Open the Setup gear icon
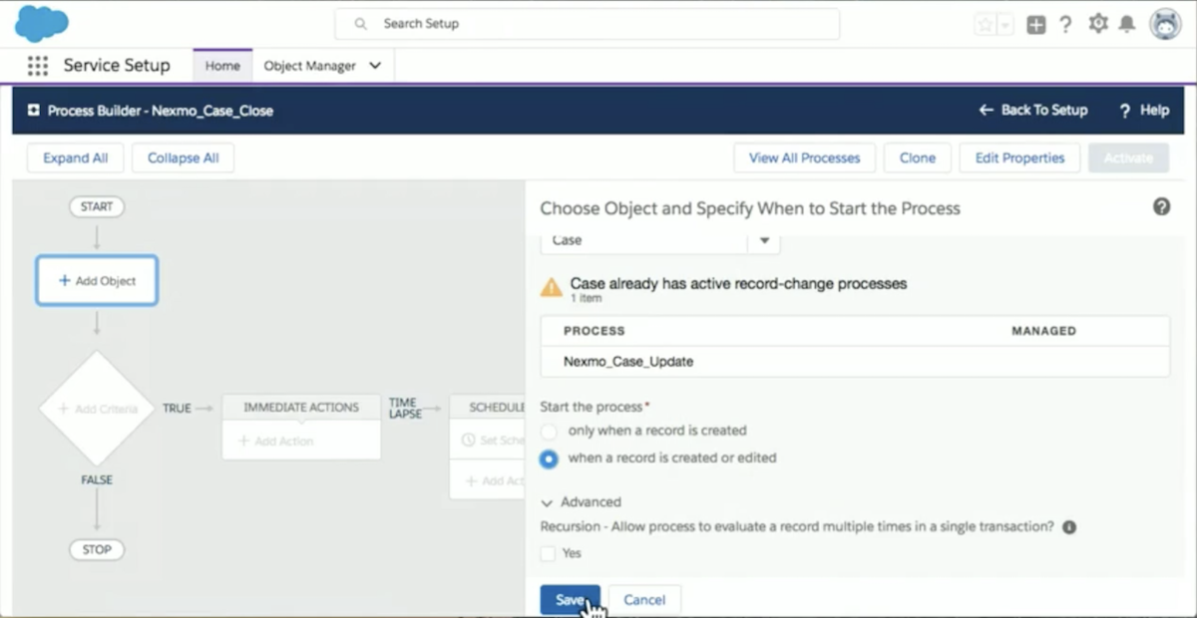 click(1098, 24)
